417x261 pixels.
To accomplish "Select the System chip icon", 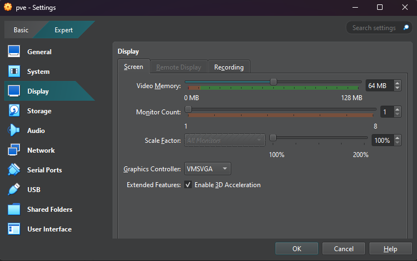I will (x=14, y=72).
